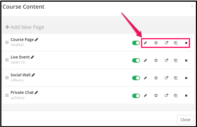Turn off the Live Event switch
Screen dimensions: 197x127
click(136, 60)
